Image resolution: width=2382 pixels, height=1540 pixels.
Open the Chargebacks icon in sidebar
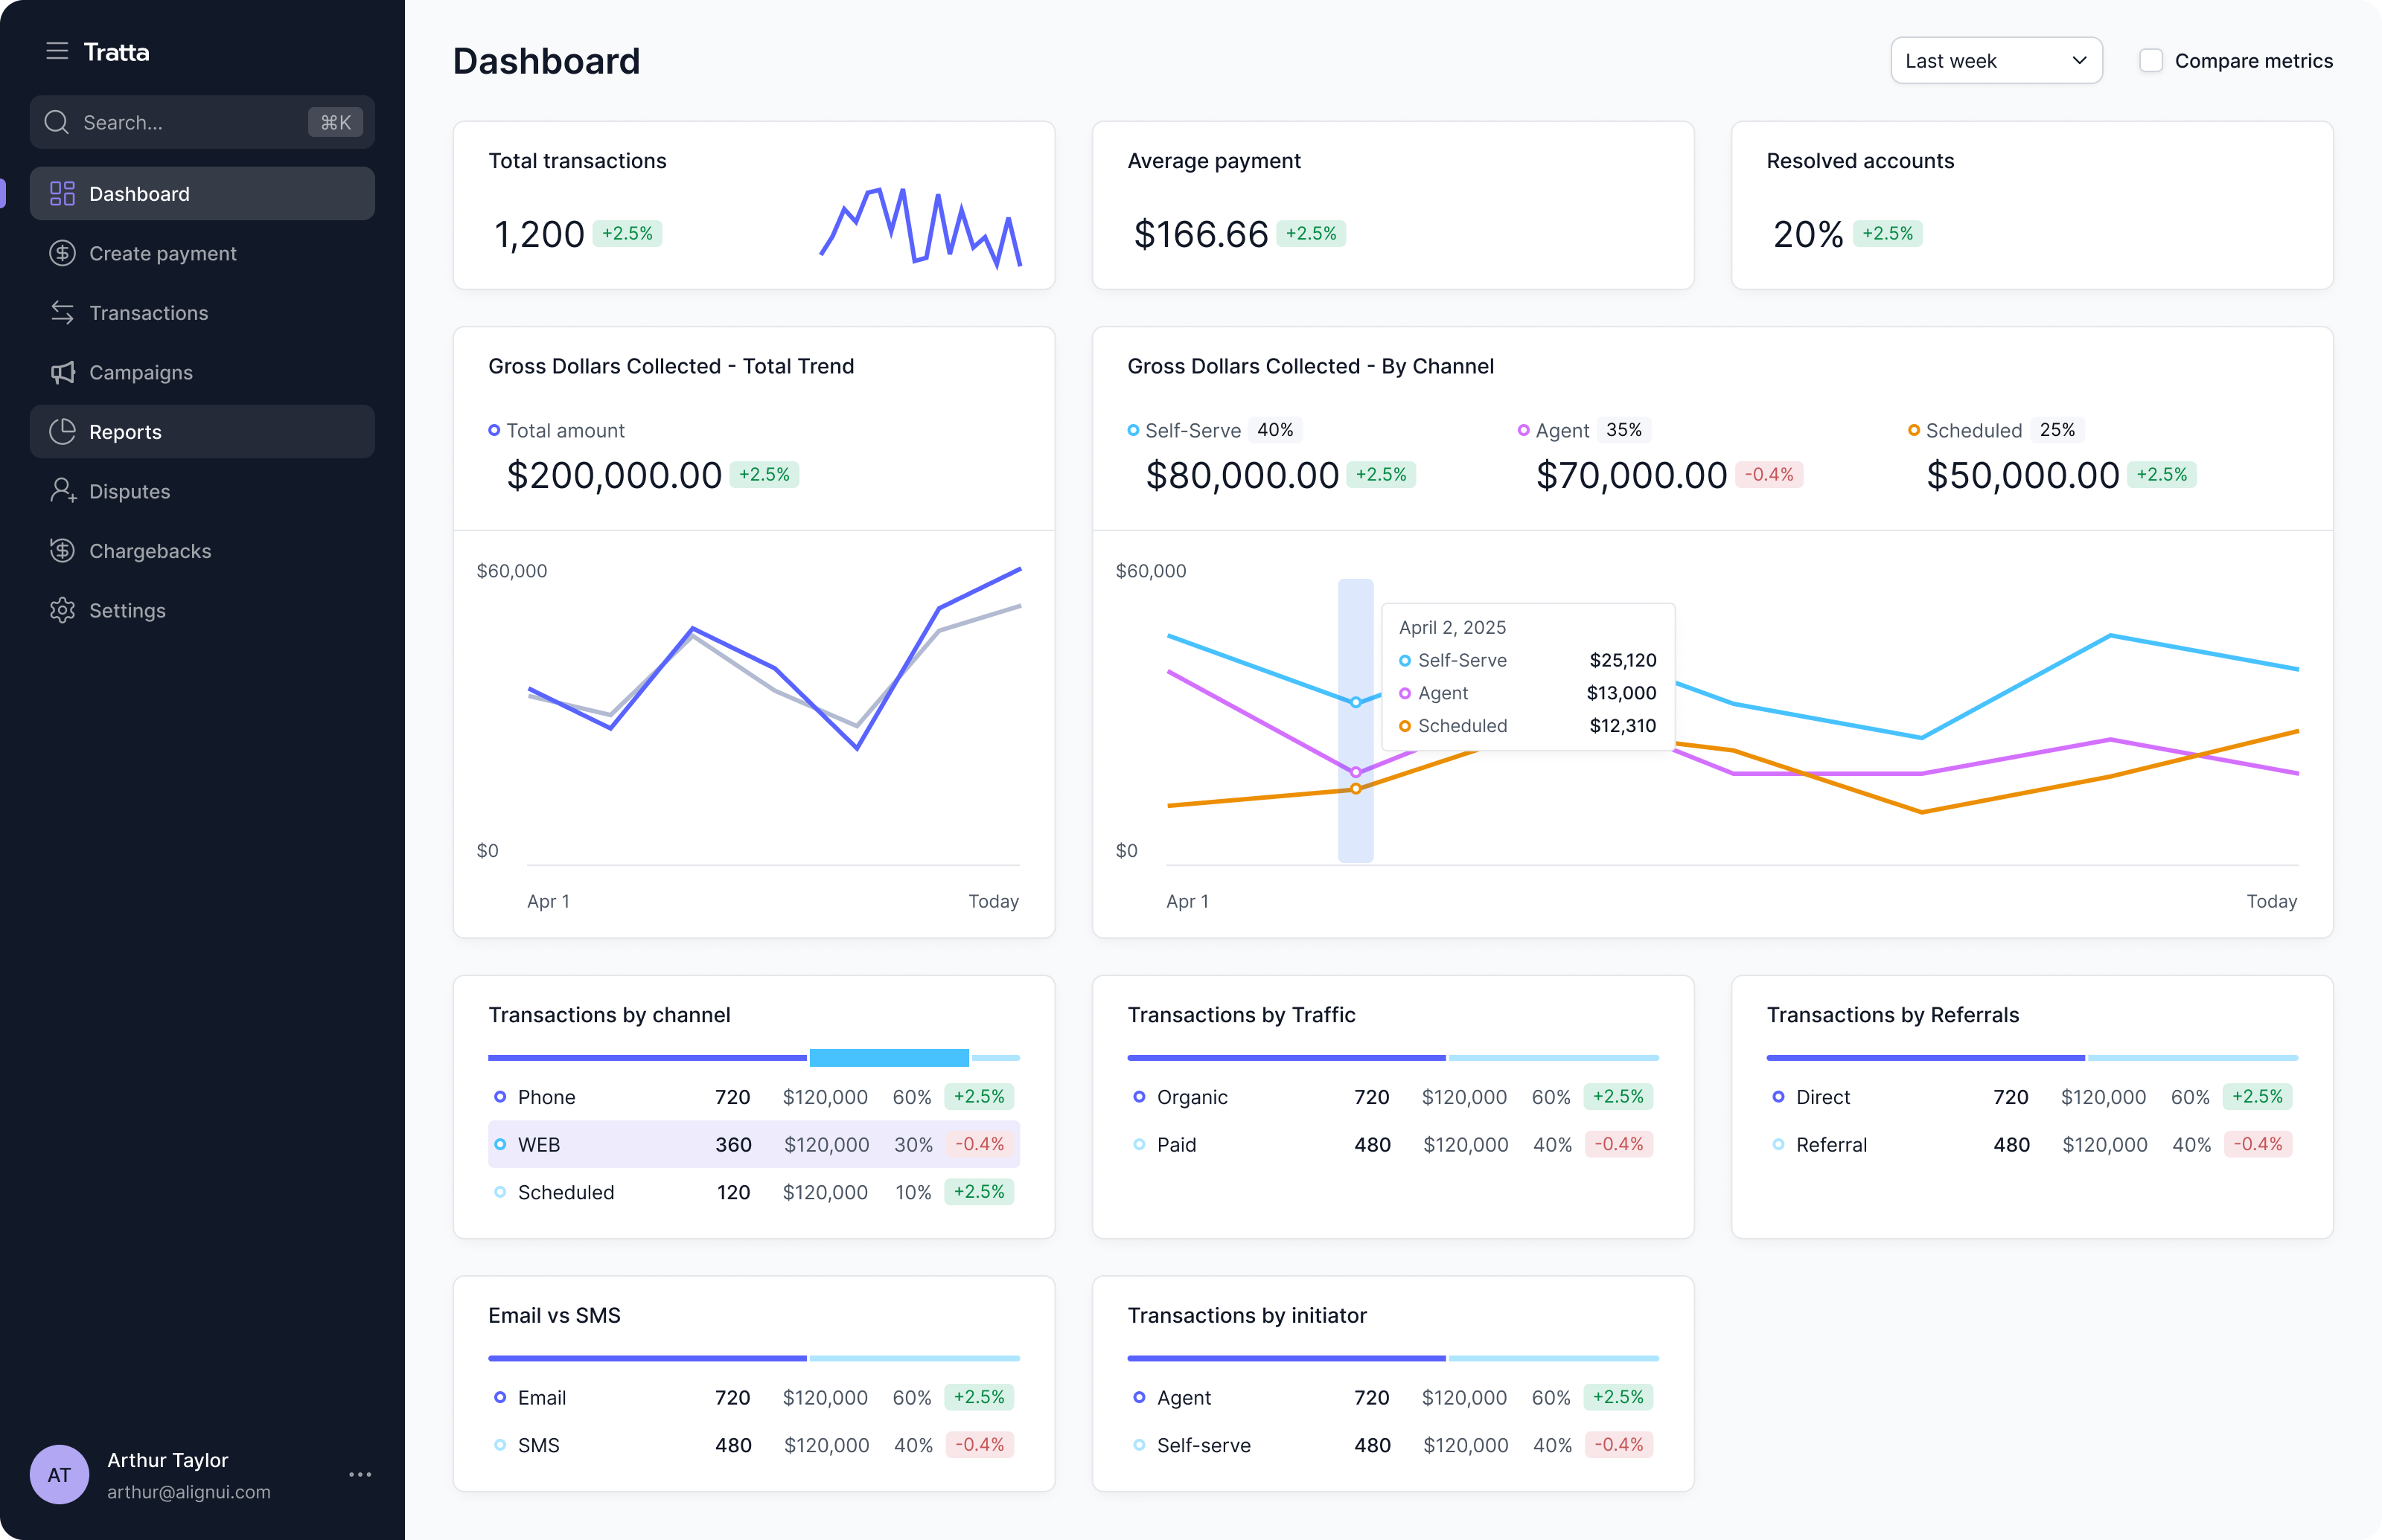click(x=62, y=551)
